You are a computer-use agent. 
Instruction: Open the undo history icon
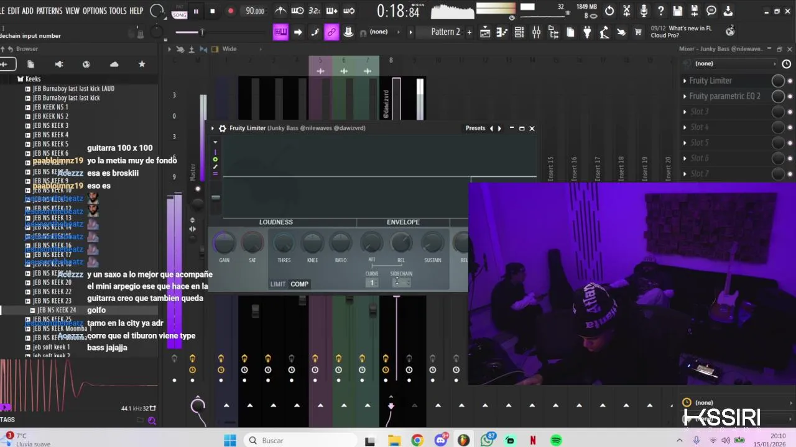click(x=609, y=11)
